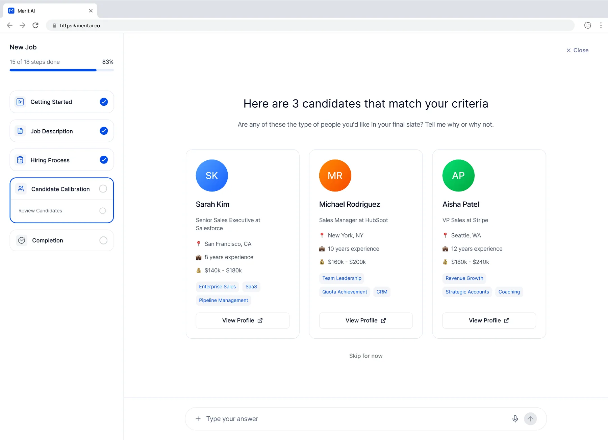Click the text Seattle, WA
The image size is (608, 440).
[x=466, y=235]
